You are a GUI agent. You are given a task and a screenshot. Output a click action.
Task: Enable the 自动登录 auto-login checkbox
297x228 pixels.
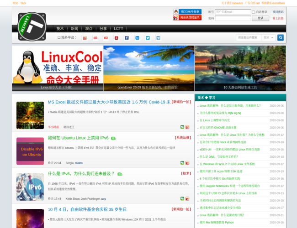254,12
